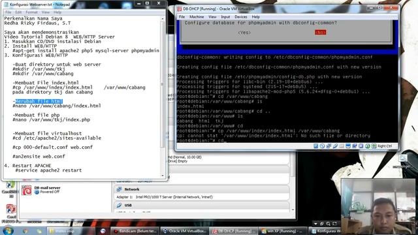This screenshot has width=418, height=235.
Task: Switch to Bandicam taskbar button
Action: tap(135, 231)
